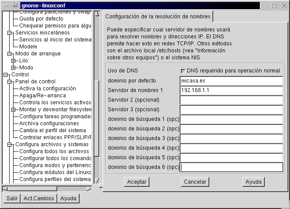Screen dimensions: 290x209
Task: Click the 'Servidor de nombres 1' field
Action: (x=231, y=90)
